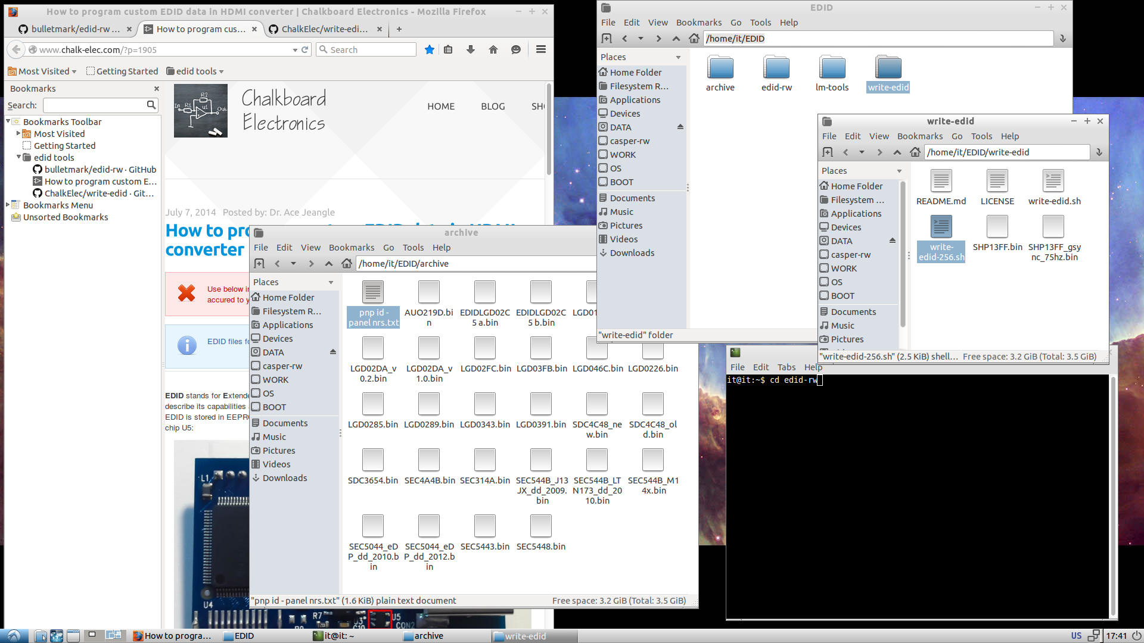Open new tab with plus button

tap(399, 29)
